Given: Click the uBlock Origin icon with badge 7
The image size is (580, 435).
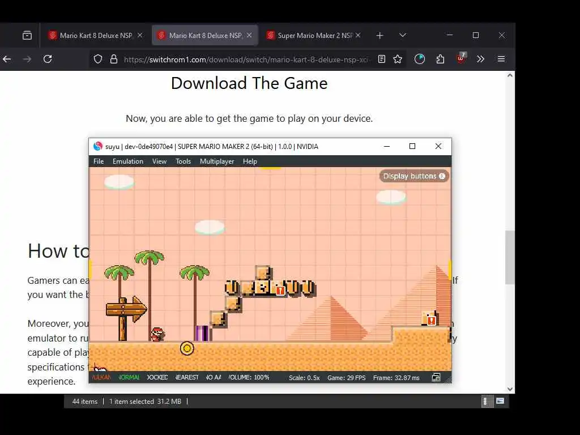Looking at the screenshot, I should (461, 58).
